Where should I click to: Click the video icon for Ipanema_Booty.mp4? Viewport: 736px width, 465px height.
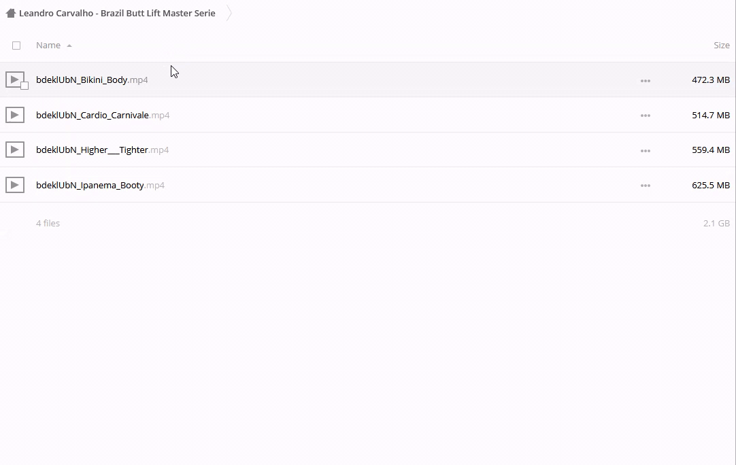coord(15,185)
